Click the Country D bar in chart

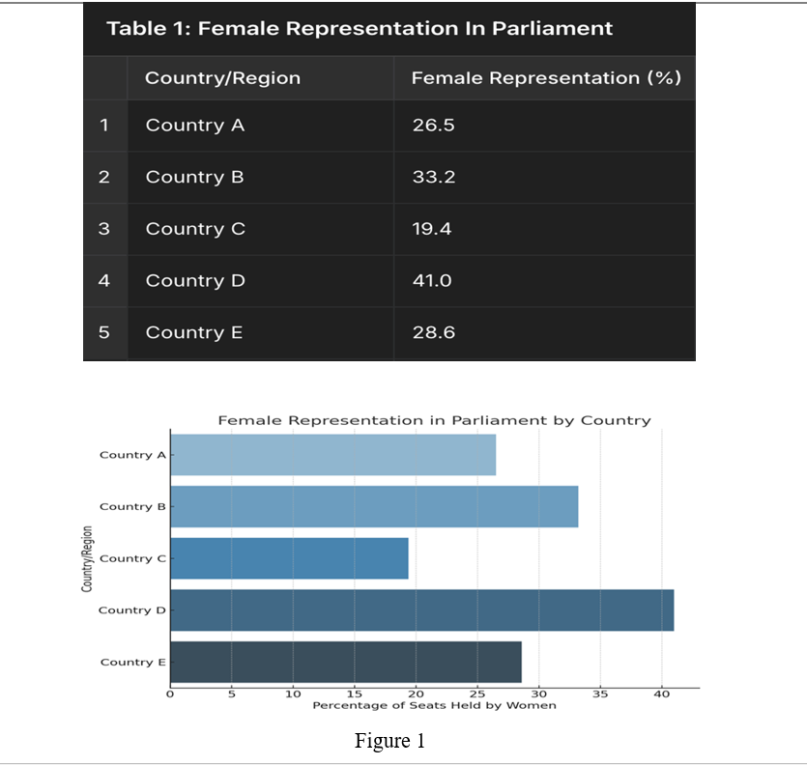[x=421, y=610]
